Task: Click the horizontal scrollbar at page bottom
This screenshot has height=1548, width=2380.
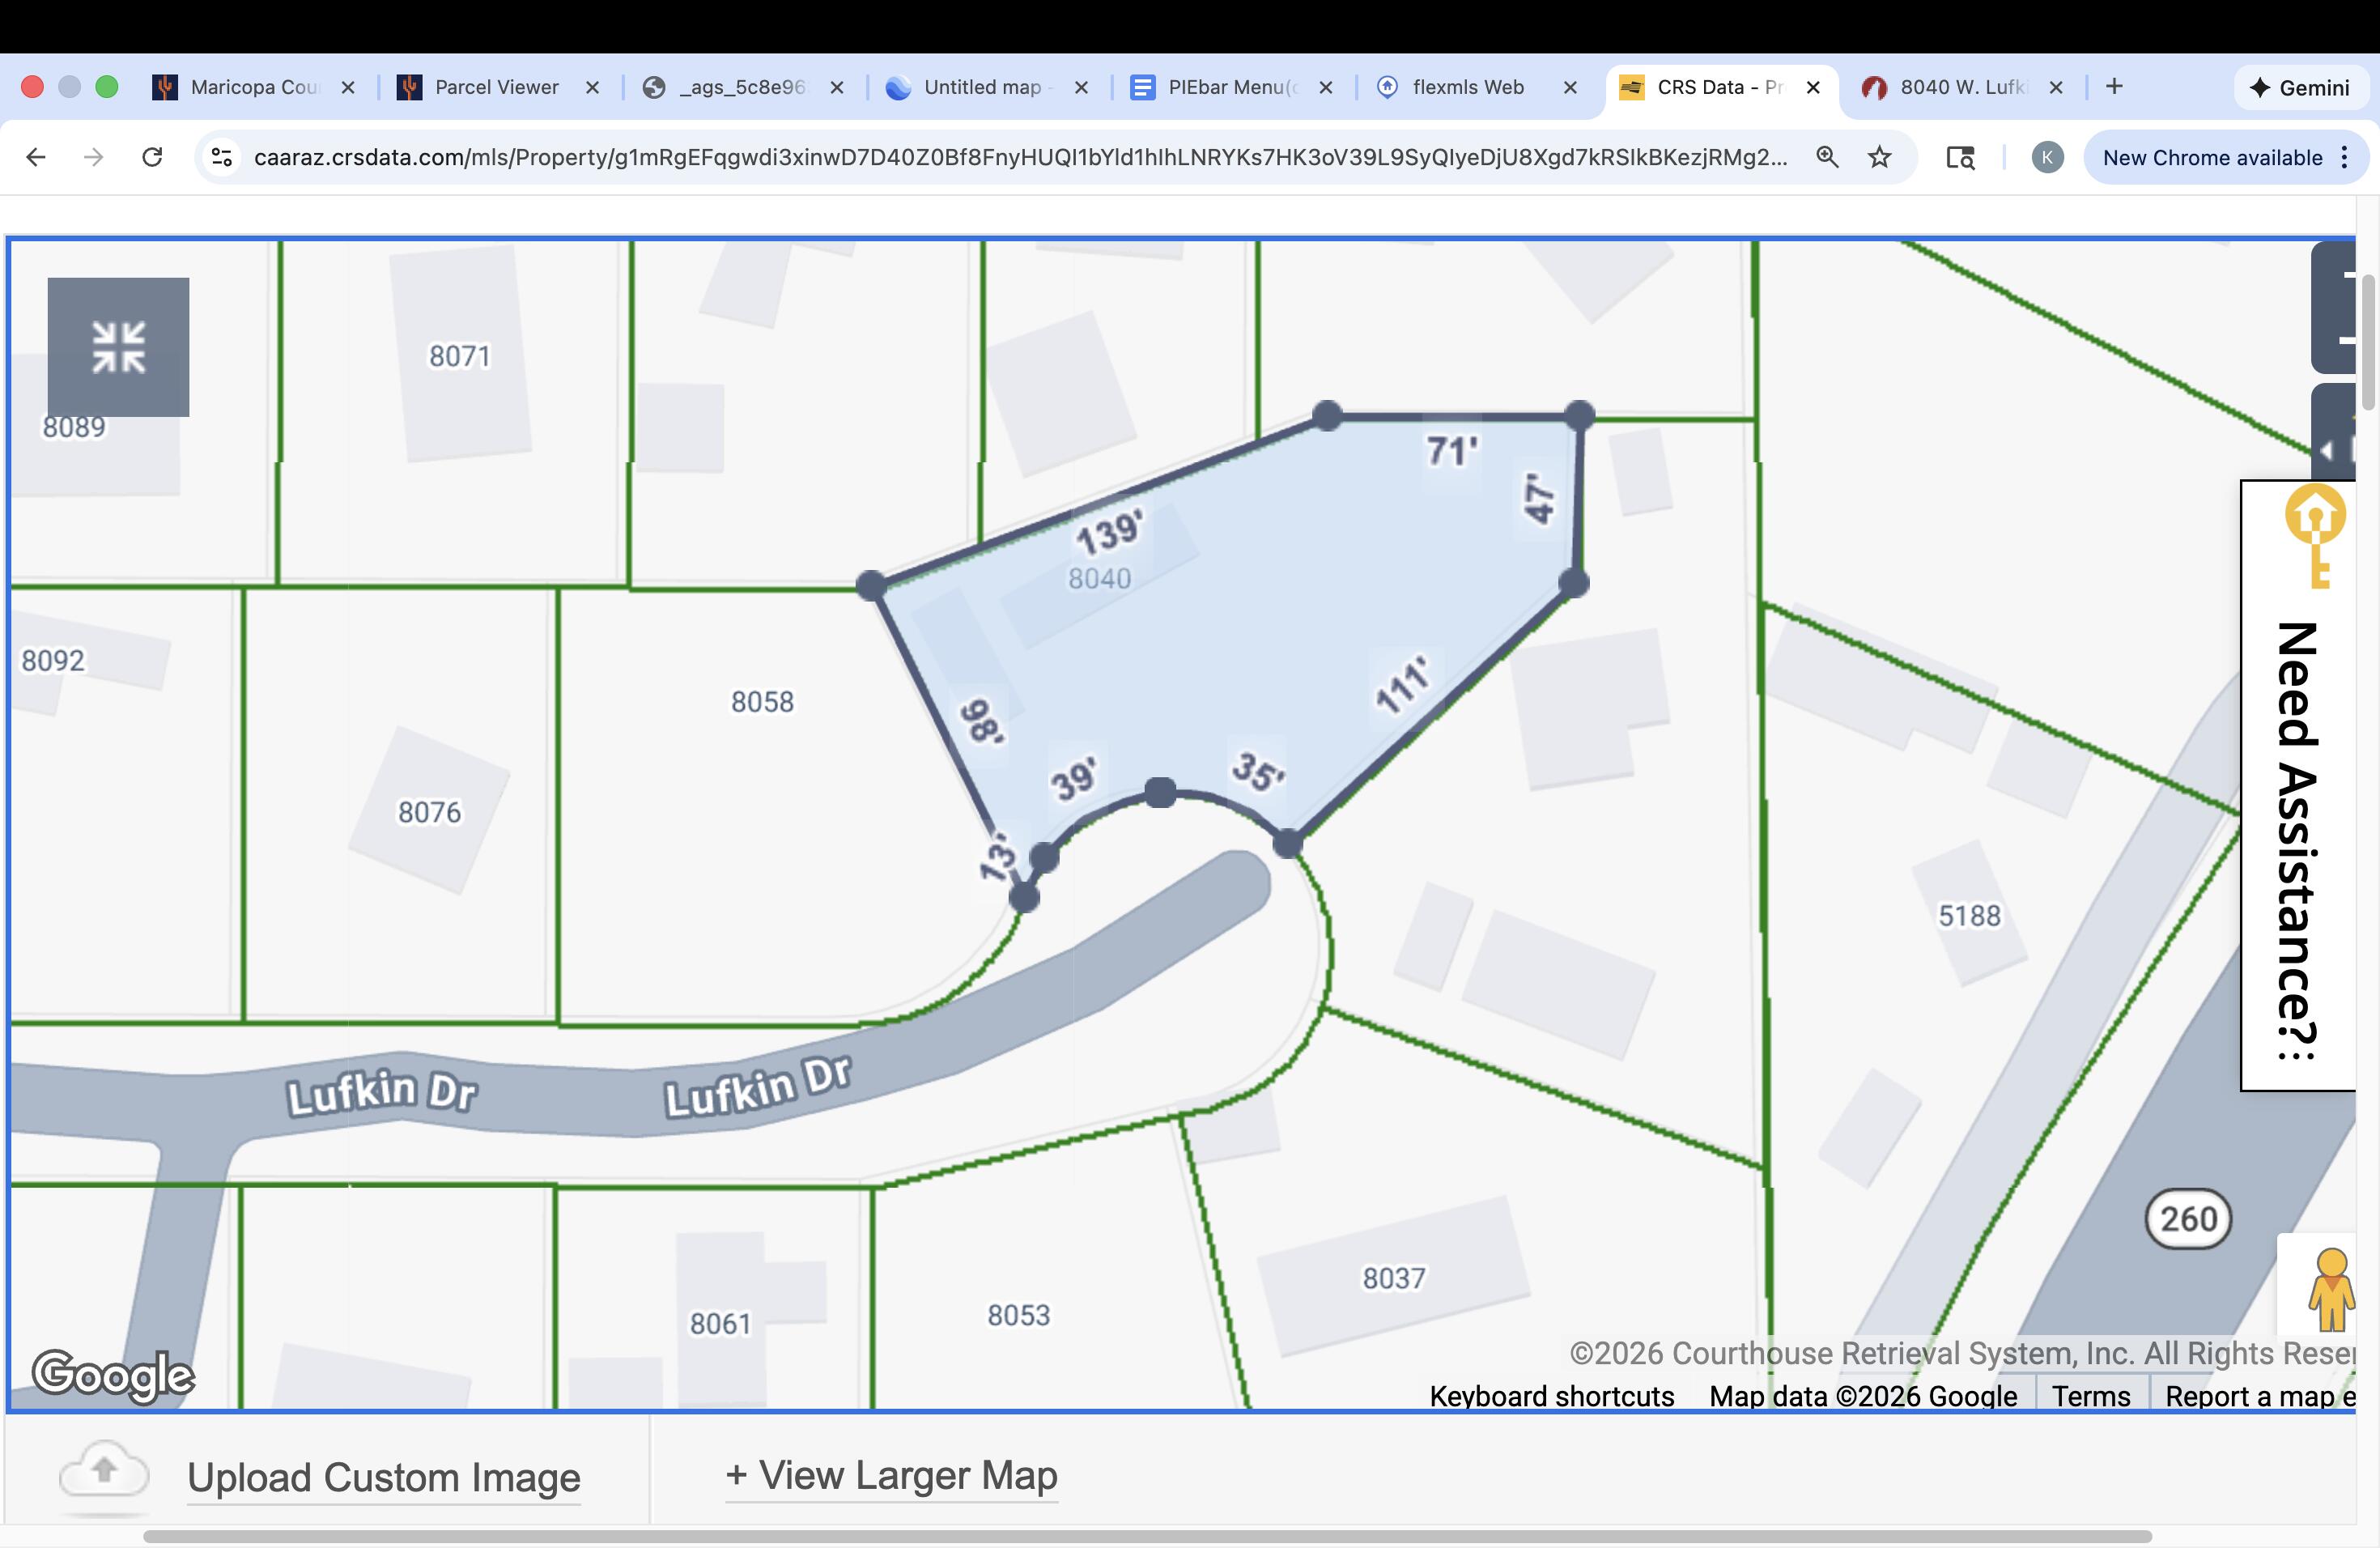Action: tap(1147, 1536)
